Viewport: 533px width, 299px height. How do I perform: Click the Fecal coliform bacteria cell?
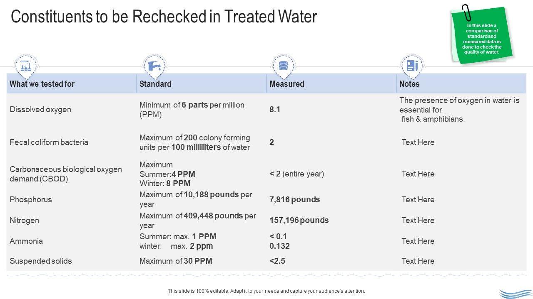49,142
